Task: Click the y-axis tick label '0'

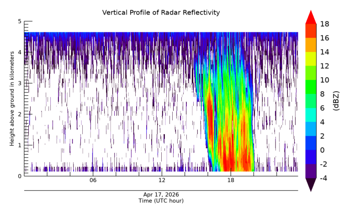Action: [x=20, y=177]
